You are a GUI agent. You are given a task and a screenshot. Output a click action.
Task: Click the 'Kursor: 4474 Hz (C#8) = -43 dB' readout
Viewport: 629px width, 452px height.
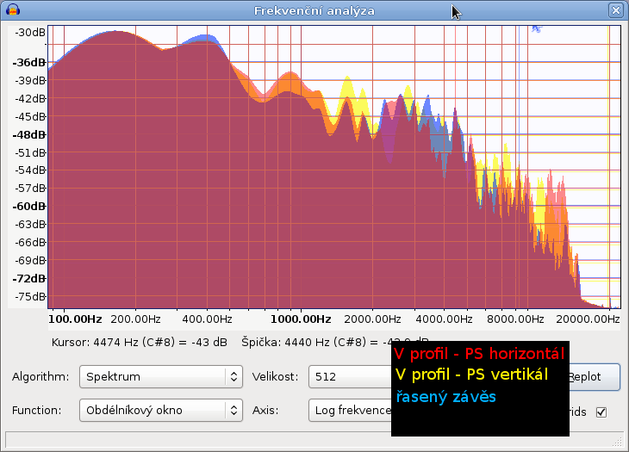pos(140,343)
